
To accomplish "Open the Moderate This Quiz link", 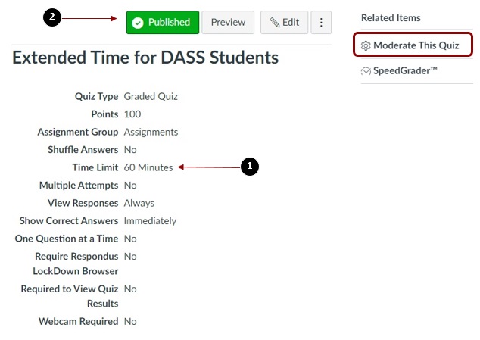I will pos(416,45).
